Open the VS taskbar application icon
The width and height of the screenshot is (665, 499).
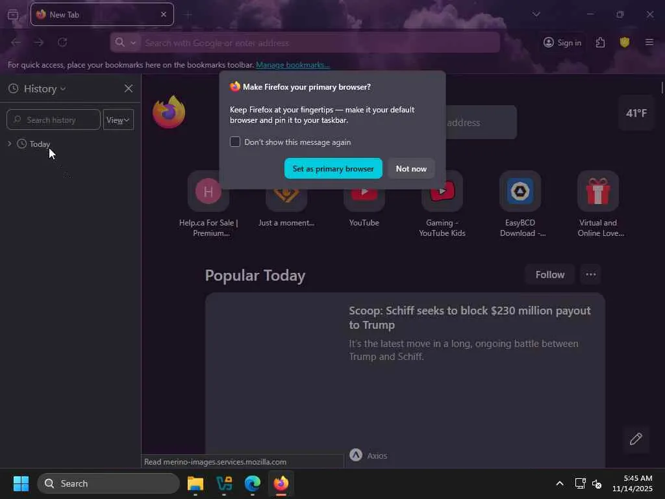(224, 483)
